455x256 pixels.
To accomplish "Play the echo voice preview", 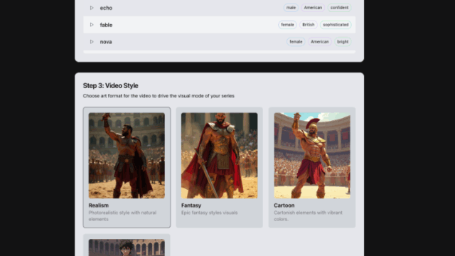I will [x=92, y=8].
